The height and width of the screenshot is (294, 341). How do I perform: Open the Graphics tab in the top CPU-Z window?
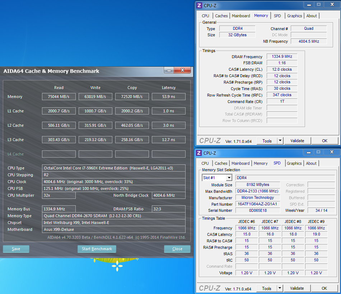point(294,16)
